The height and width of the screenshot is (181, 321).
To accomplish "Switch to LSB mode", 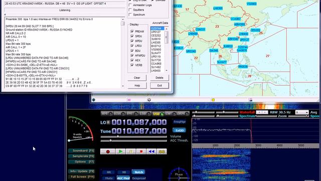I will point(145,114).
